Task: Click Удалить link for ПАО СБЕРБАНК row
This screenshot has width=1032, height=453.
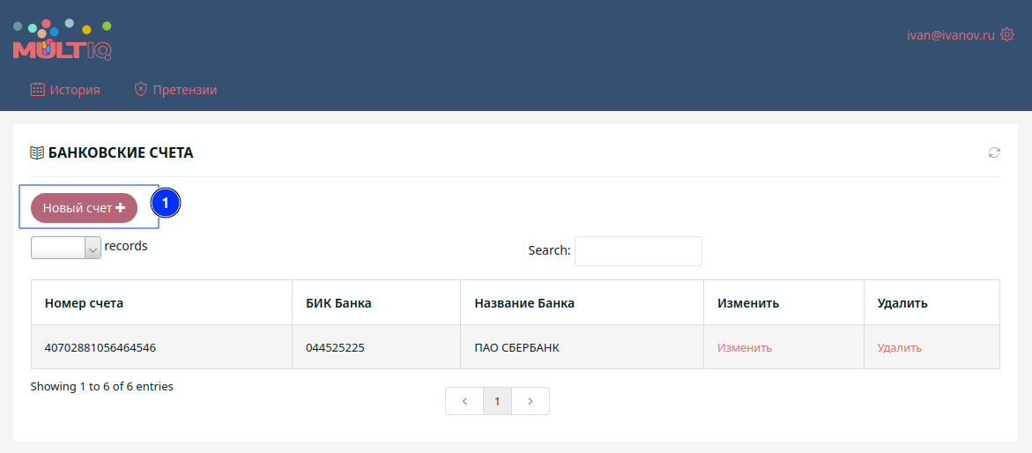Action: (x=899, y=347)
